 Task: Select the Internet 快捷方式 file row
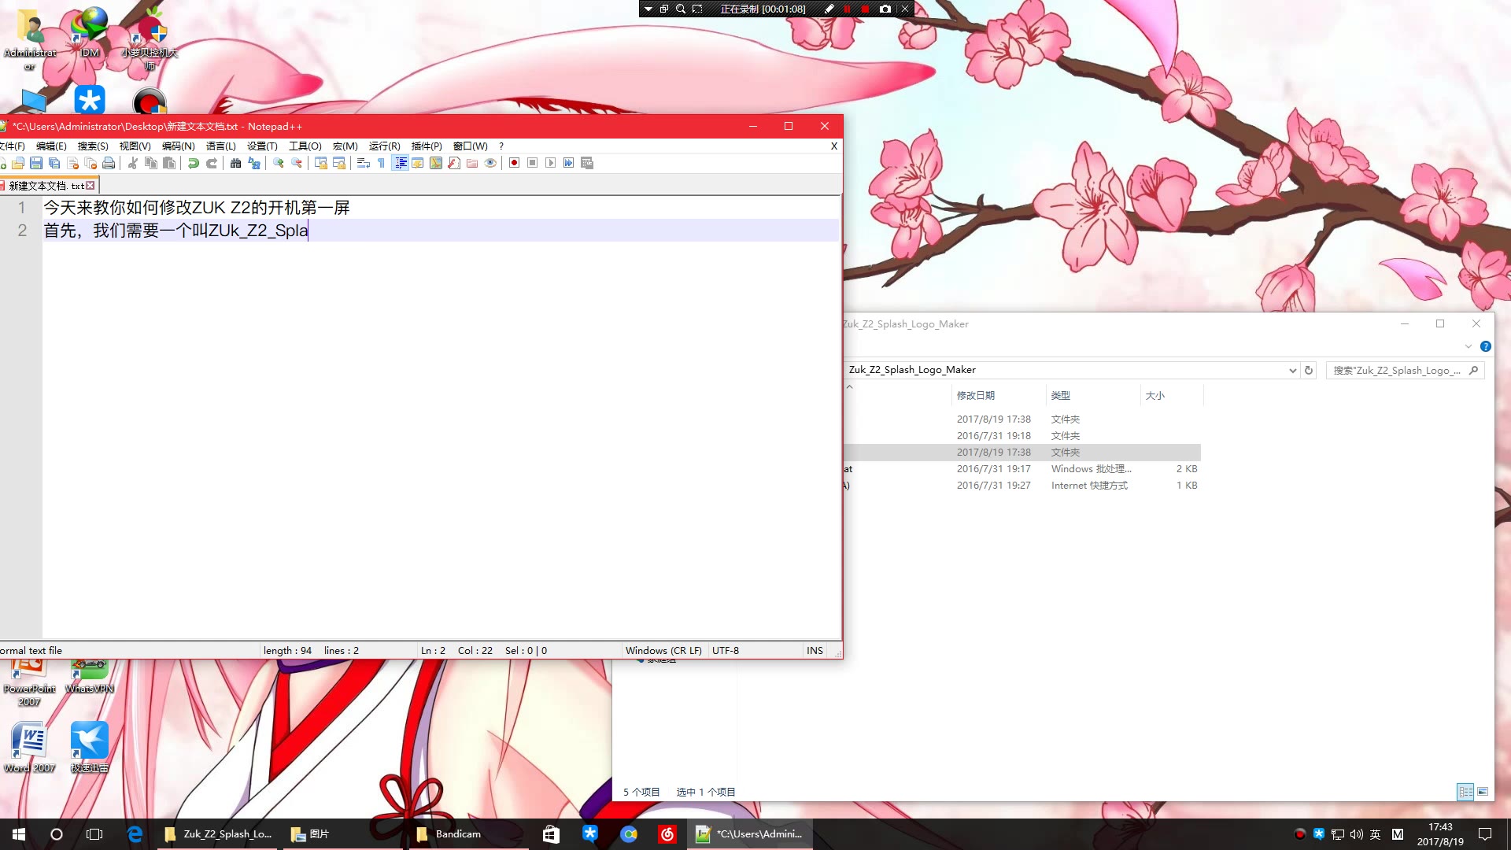pos(1021,486)
